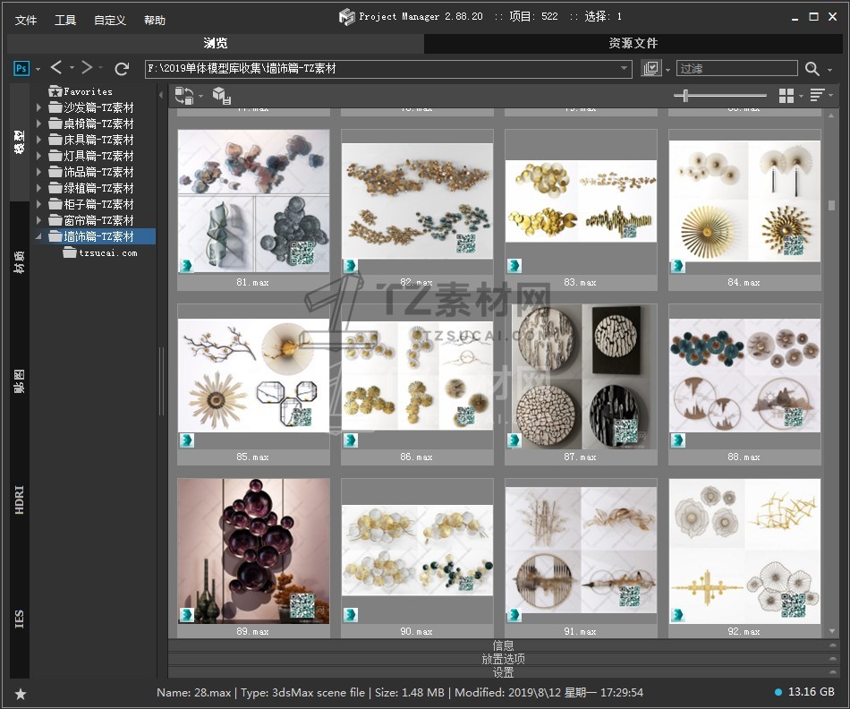850x709 pixels.
Task: Open the folder path dropdown arrow
Action: (625, 69)
